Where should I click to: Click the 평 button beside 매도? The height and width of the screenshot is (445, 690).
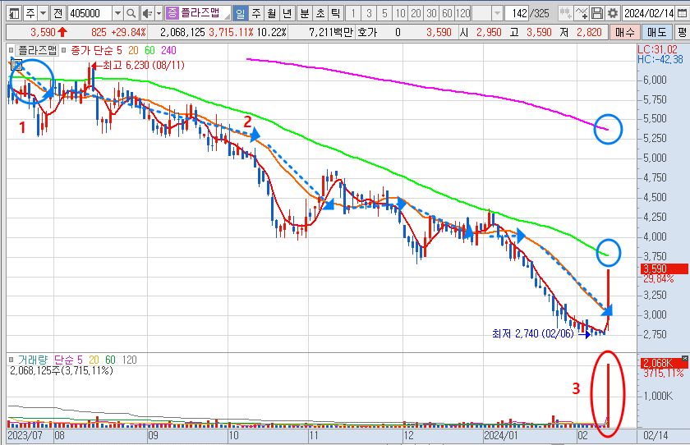click(682, 32)
